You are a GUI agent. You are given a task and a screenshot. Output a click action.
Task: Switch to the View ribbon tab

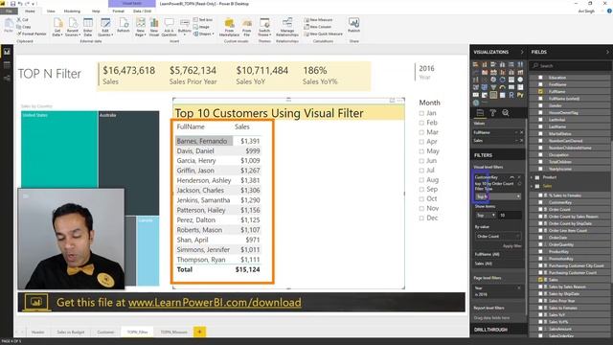51,11
